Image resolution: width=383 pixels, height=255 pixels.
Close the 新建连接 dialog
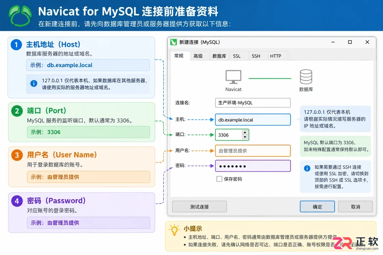[367, 42]
